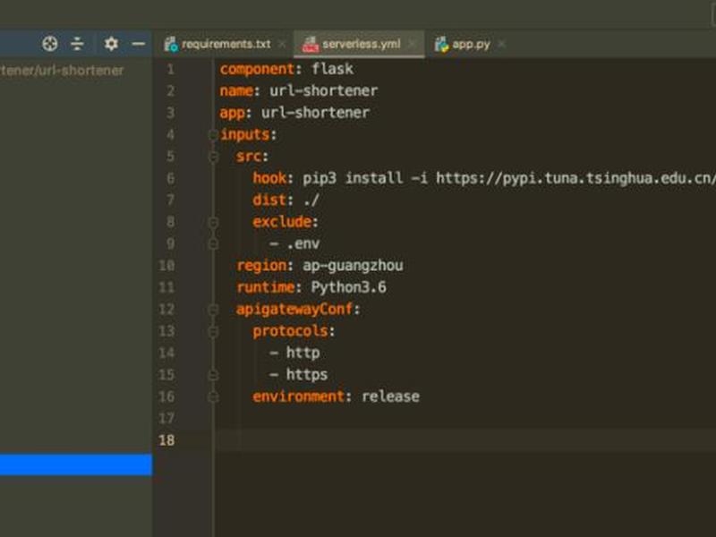Click the requirements.txt file icon
The width and height of the screenshot is (716, 537).
tap(171, 44)
